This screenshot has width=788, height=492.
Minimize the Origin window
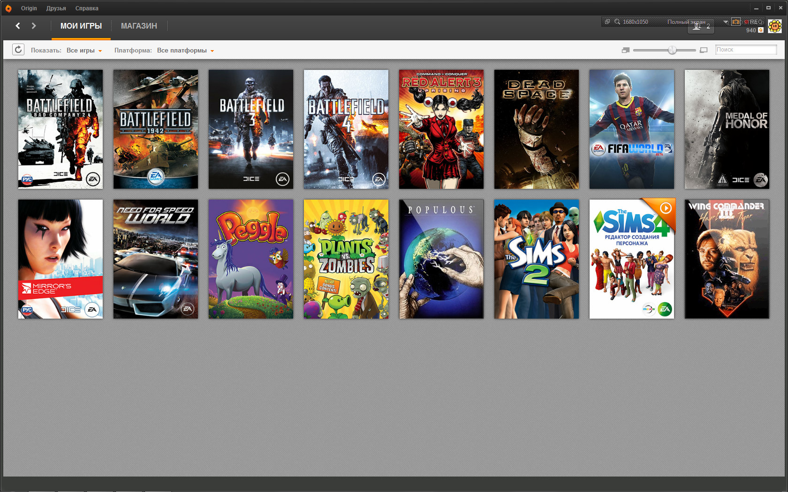pos(756,8)
